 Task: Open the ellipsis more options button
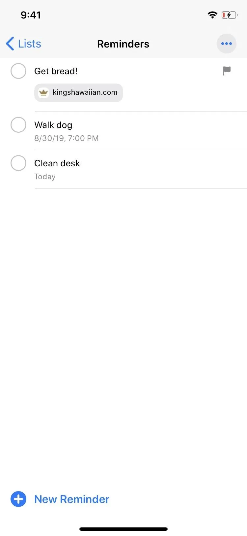click(x=226, y=44)
